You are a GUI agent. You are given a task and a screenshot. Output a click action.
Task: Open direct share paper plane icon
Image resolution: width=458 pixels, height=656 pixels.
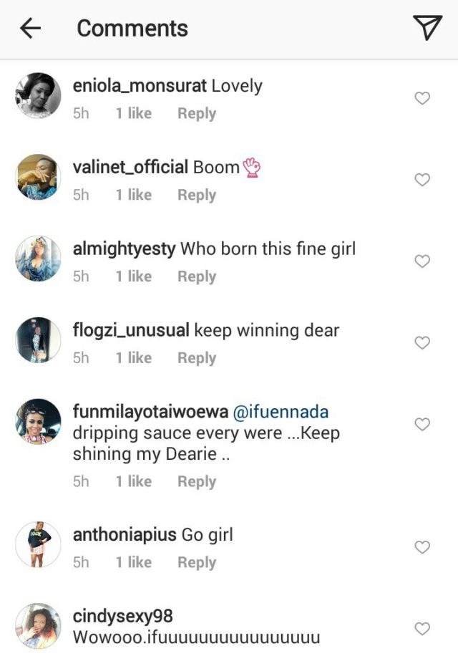click(x=427, y=28)
